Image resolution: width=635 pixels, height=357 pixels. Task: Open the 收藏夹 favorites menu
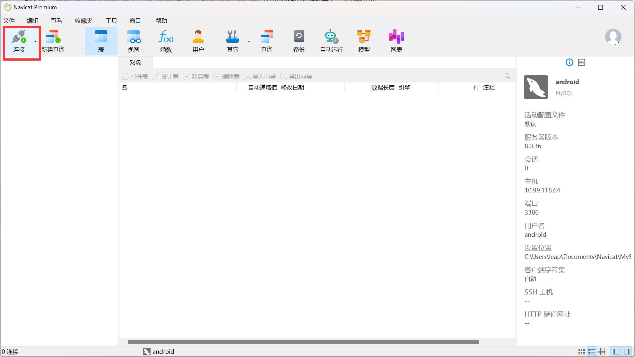point(84,21)
